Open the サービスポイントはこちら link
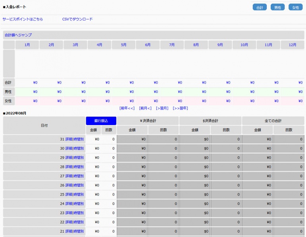Viewport: 306px width, 237px height. point(23,19)
